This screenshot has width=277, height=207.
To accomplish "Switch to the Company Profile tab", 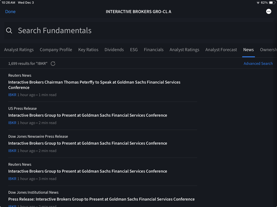I will [56, 49].
